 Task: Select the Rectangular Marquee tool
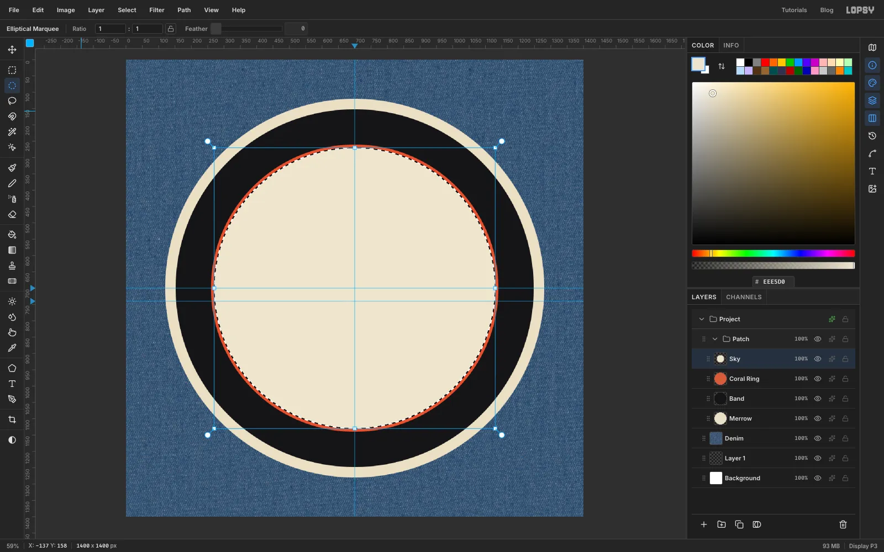12,70
